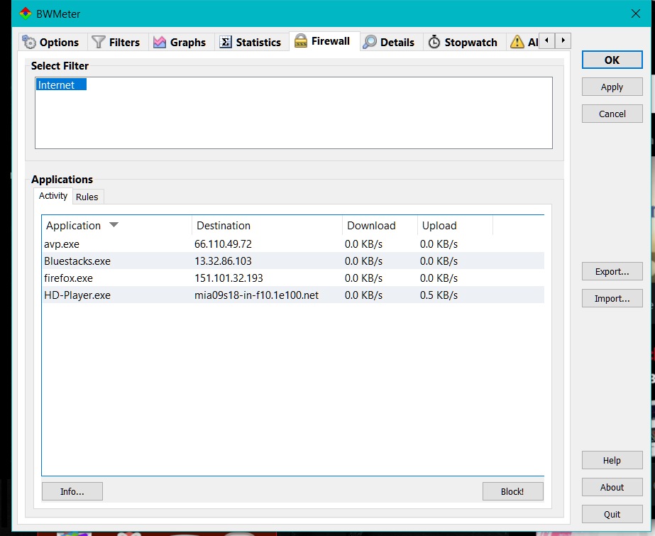Screen dimensions: 655x536
Task: Open the Import... dialog
Action: [x=612, y=299]
